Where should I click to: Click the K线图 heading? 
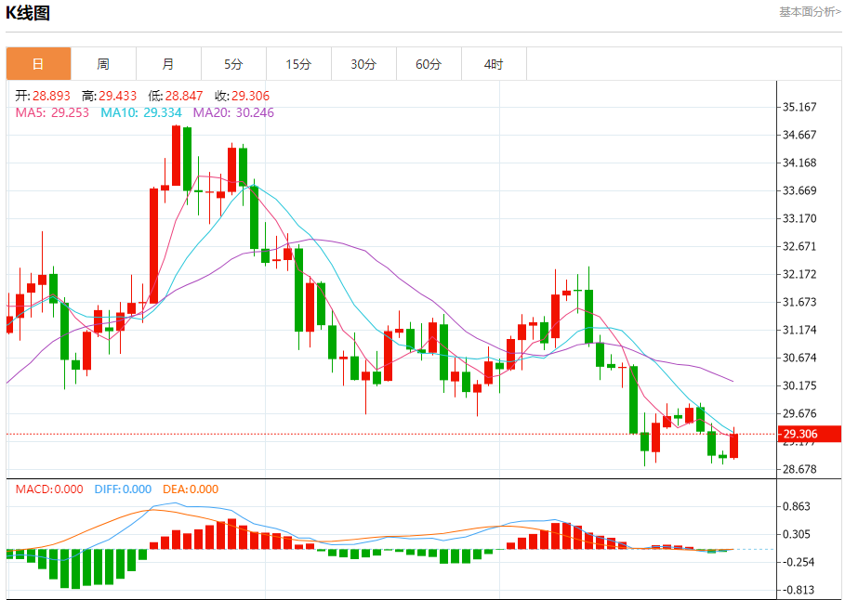coord(28,12)
